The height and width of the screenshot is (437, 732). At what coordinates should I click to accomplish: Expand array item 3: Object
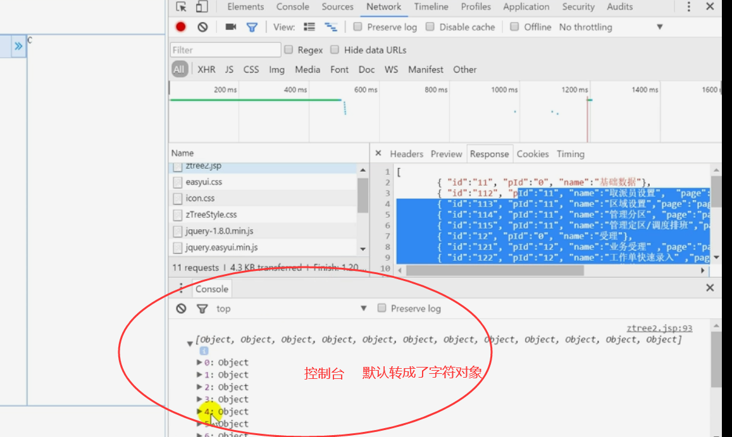[x=199, y=399]
